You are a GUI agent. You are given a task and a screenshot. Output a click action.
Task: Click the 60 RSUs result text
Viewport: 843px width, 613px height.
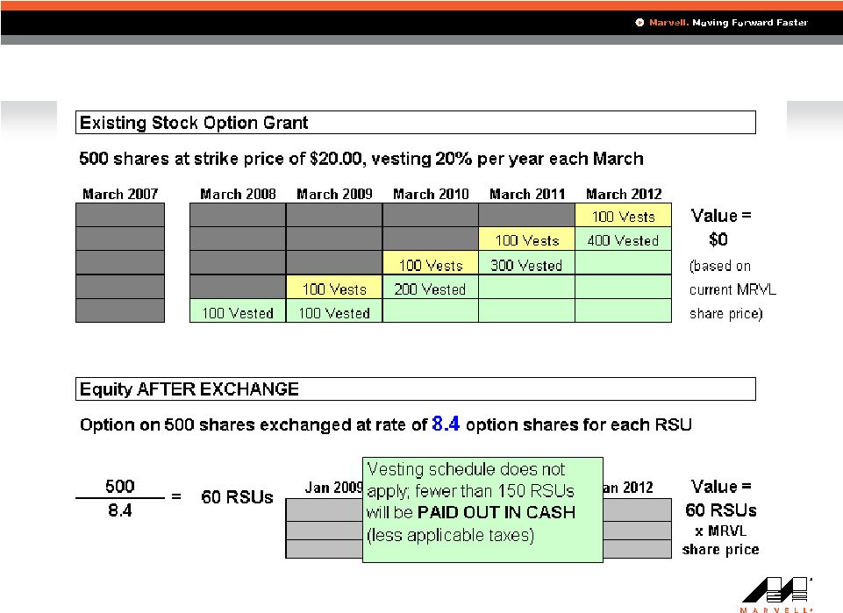(x=243, y=497)
